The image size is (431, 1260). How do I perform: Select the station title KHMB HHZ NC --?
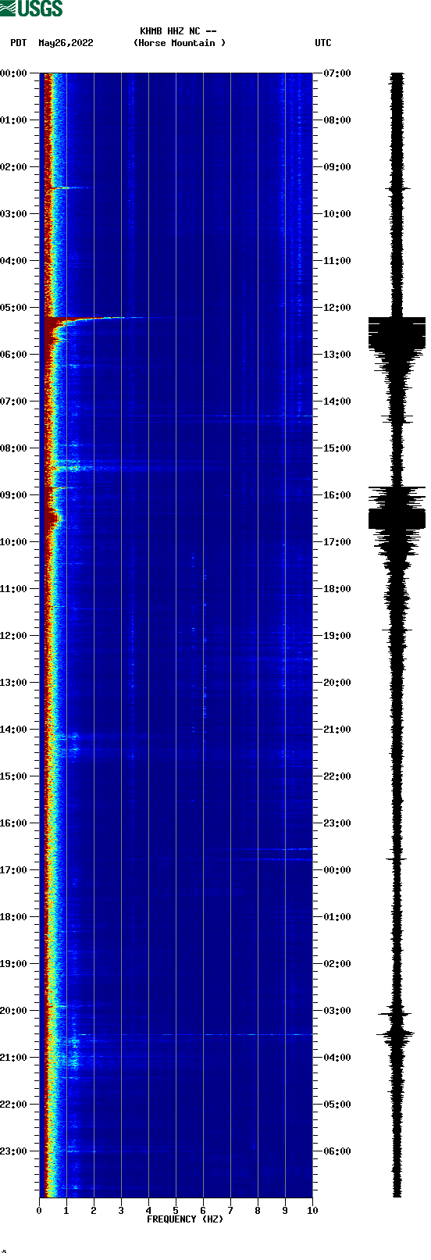178,31
